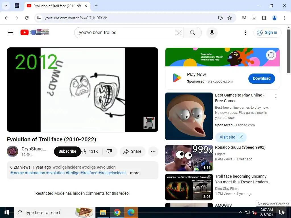Click the Download button on Play Now ad
The height and width of the screenshot is (218, 291).
click(x=261, y=78)
